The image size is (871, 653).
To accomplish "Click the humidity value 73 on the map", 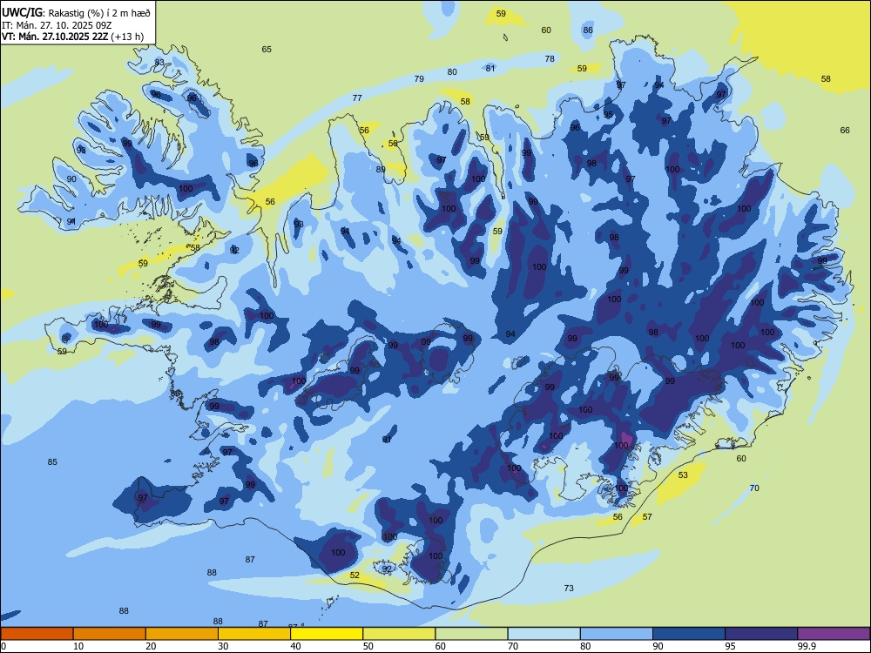I will (x=569, y=588).
